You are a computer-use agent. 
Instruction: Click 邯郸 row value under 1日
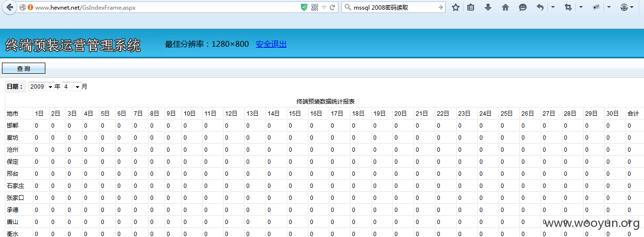[36, 126]
